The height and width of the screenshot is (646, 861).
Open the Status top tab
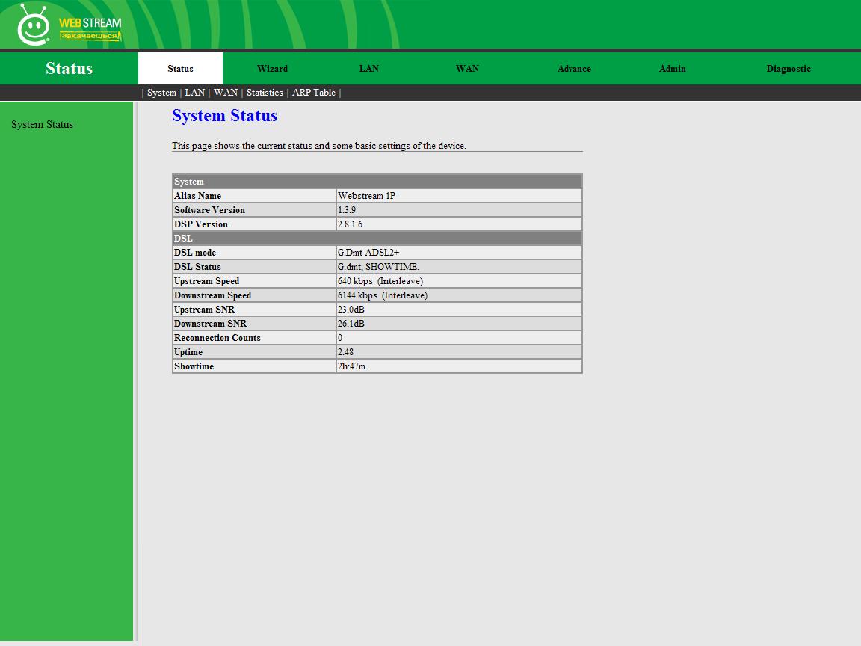click(180, 69)
